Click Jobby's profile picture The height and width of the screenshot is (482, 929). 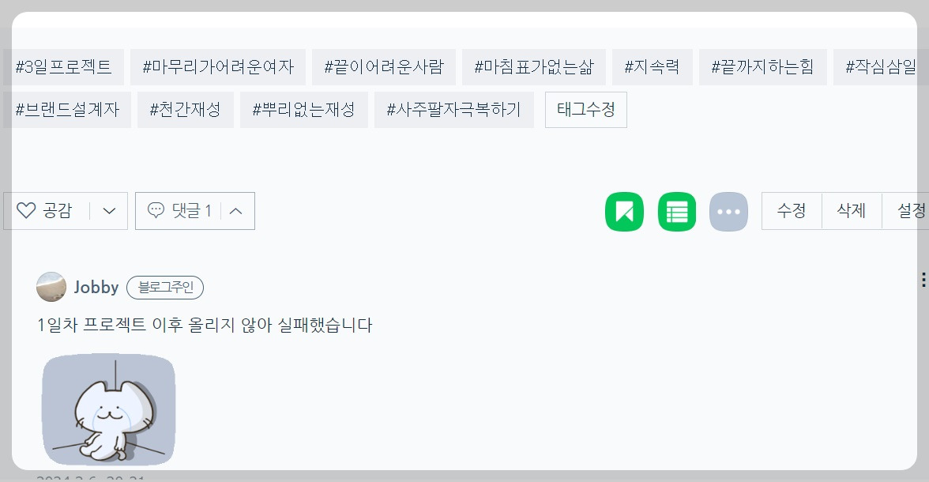pos(51,287)
